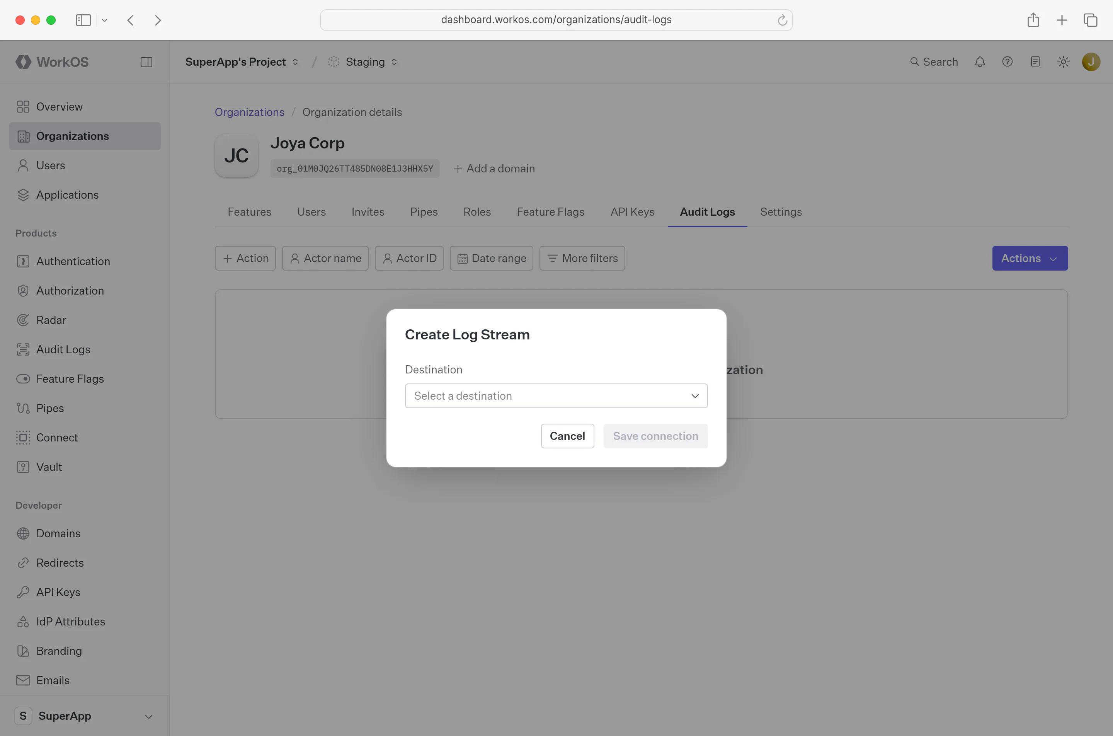1113x736 pixels.
Task: Open IdP Attributes in the sidebar
Action: coord(85,622)
